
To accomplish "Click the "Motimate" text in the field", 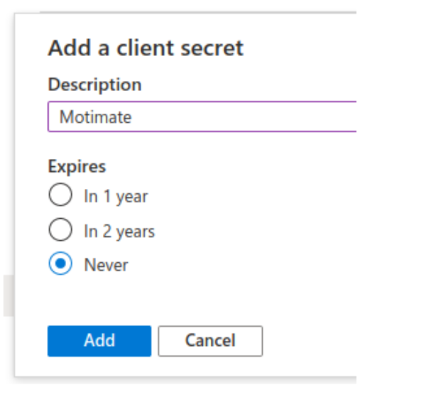I will 95,116.
